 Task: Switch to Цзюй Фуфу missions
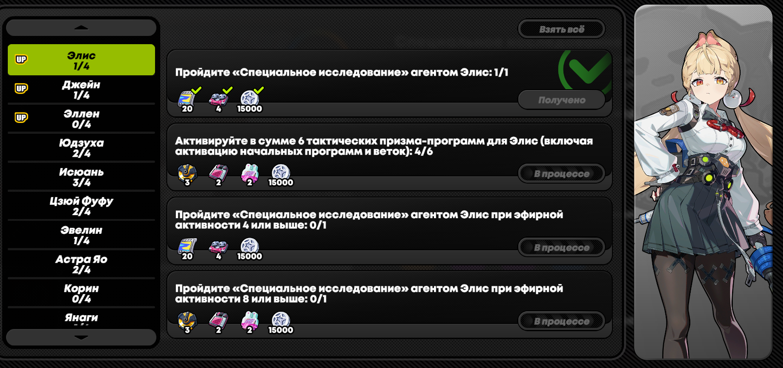81,206
